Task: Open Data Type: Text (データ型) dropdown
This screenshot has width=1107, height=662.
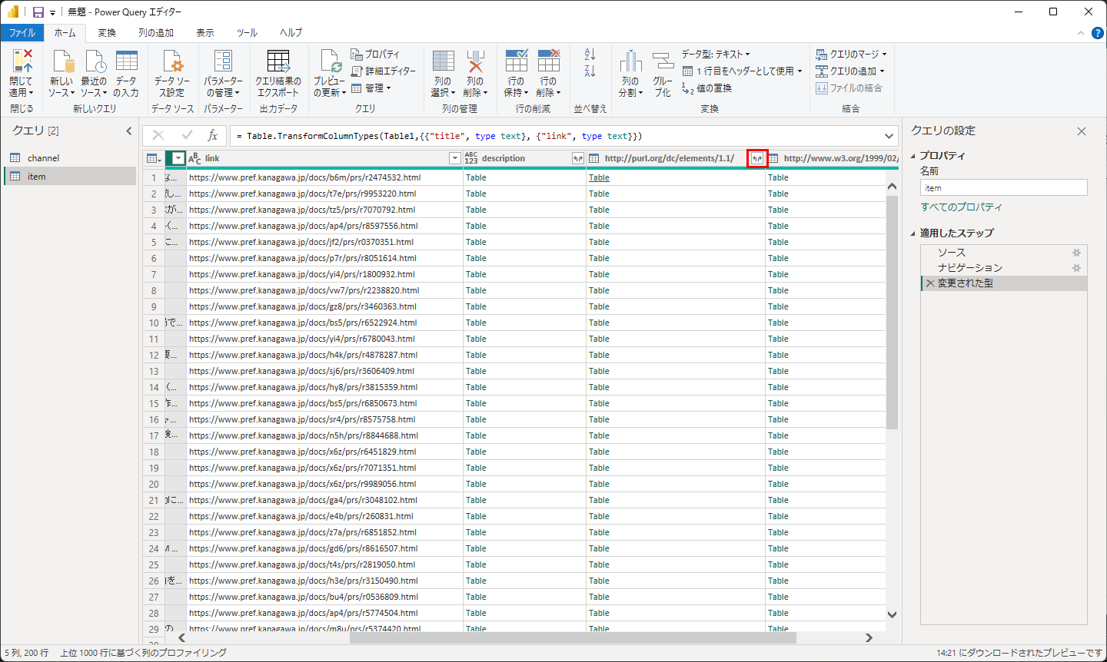Action: point(716,55)
